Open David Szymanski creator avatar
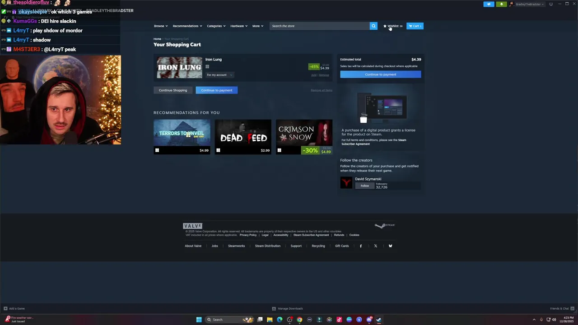The height and width of the screenshot is (325, 578). 346,182
